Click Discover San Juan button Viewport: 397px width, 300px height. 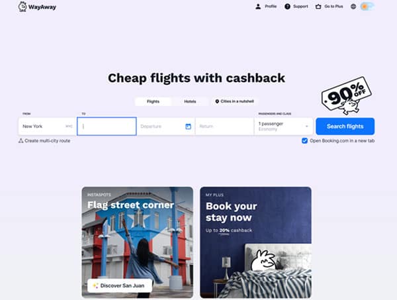pyautogui.click(x=120, y=285)
